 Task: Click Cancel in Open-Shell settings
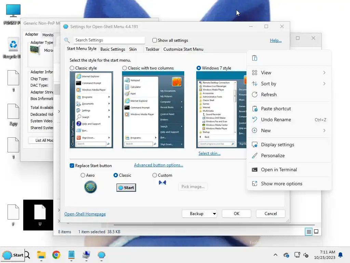pos(271,214)
